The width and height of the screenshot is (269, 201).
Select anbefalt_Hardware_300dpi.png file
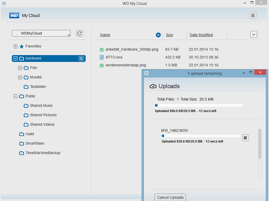pos(132,50)
